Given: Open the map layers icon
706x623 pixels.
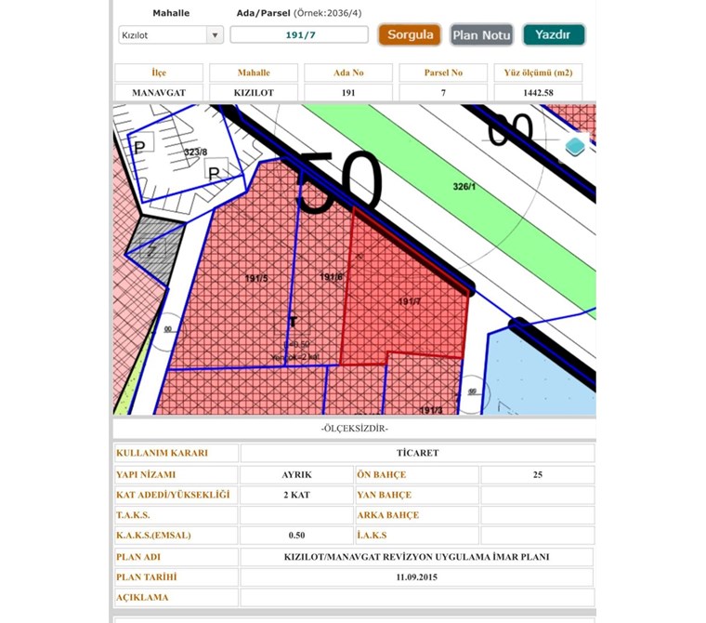Looking at the screenshot, I should [574, 147].
